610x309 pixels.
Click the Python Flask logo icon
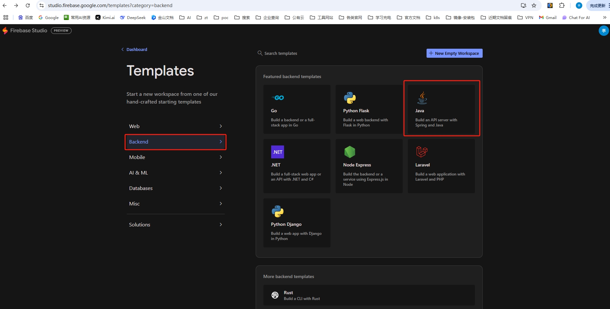click(x=349, y=98)
